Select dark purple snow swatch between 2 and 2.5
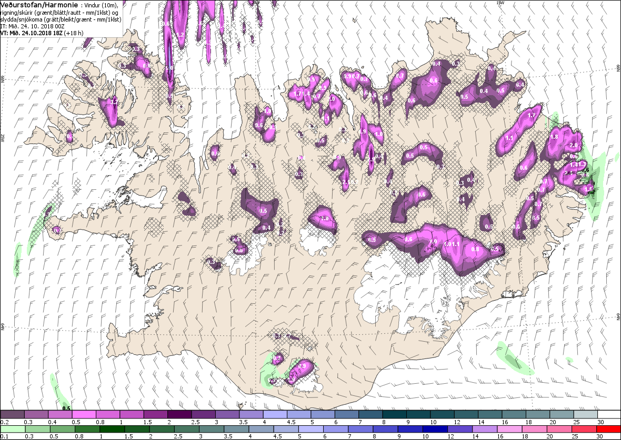The width and height of the screenshot is (621, 440). [179, 415]
